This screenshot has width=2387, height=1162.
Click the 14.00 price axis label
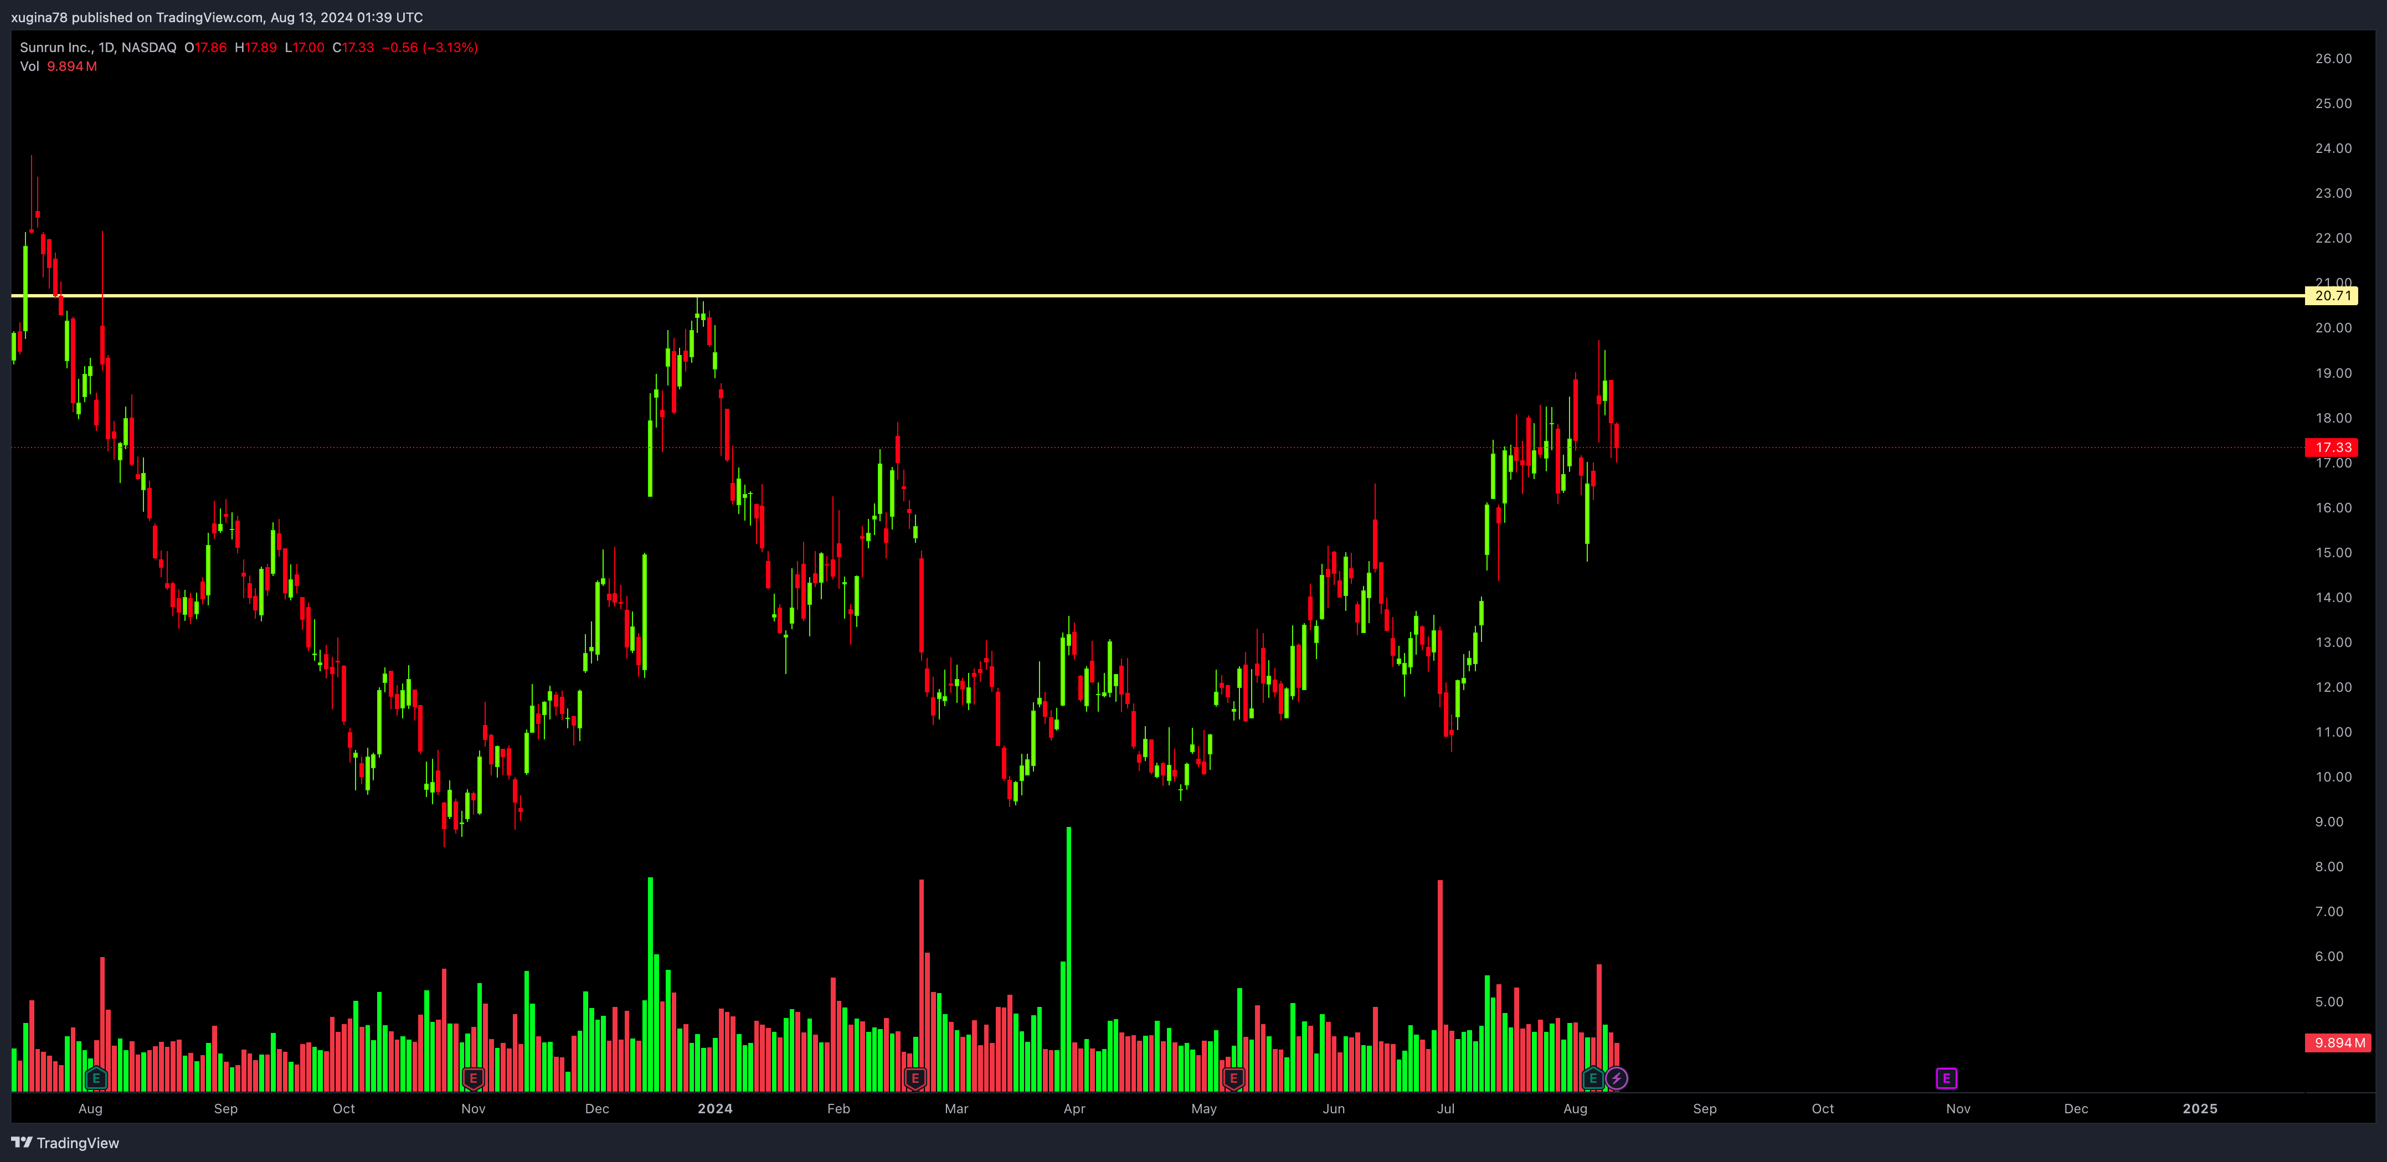(x=2333, y=598)
